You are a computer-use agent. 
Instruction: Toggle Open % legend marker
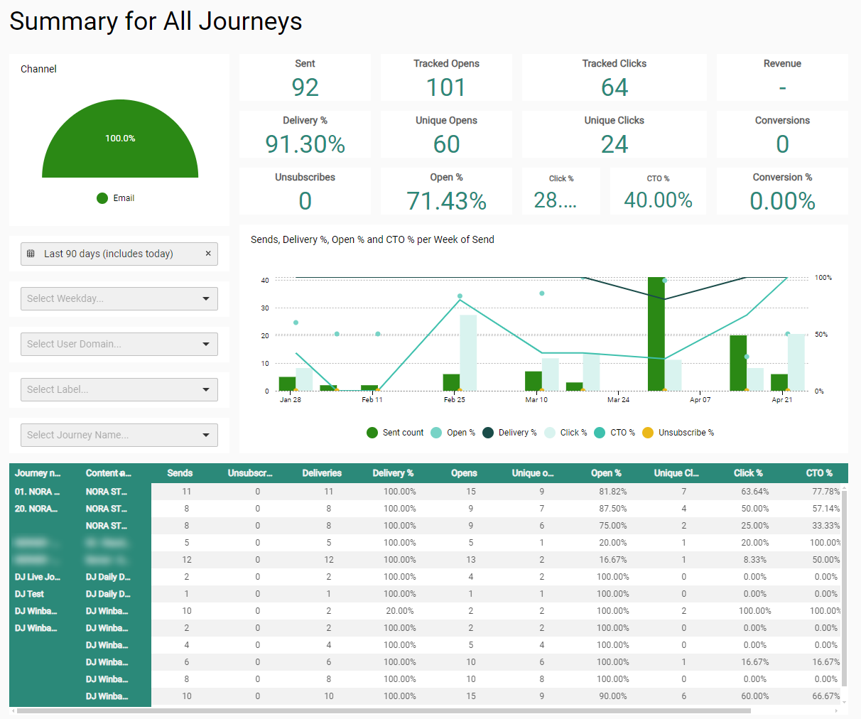tap(436, 433)
